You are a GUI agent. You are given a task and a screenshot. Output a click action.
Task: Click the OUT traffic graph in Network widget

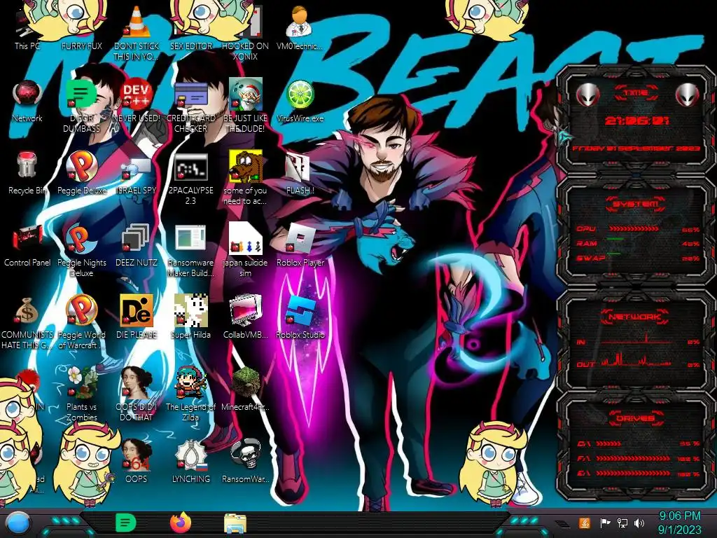pos(636,359)
